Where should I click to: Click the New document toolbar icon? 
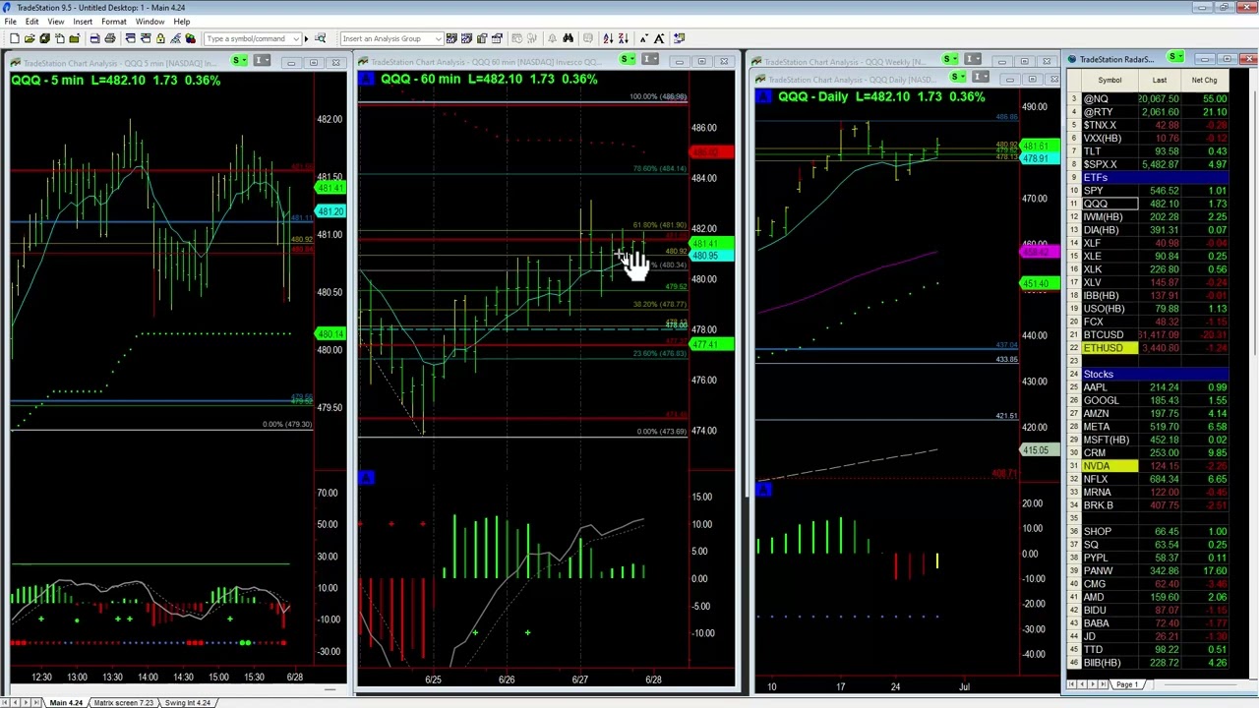point(15,38)
